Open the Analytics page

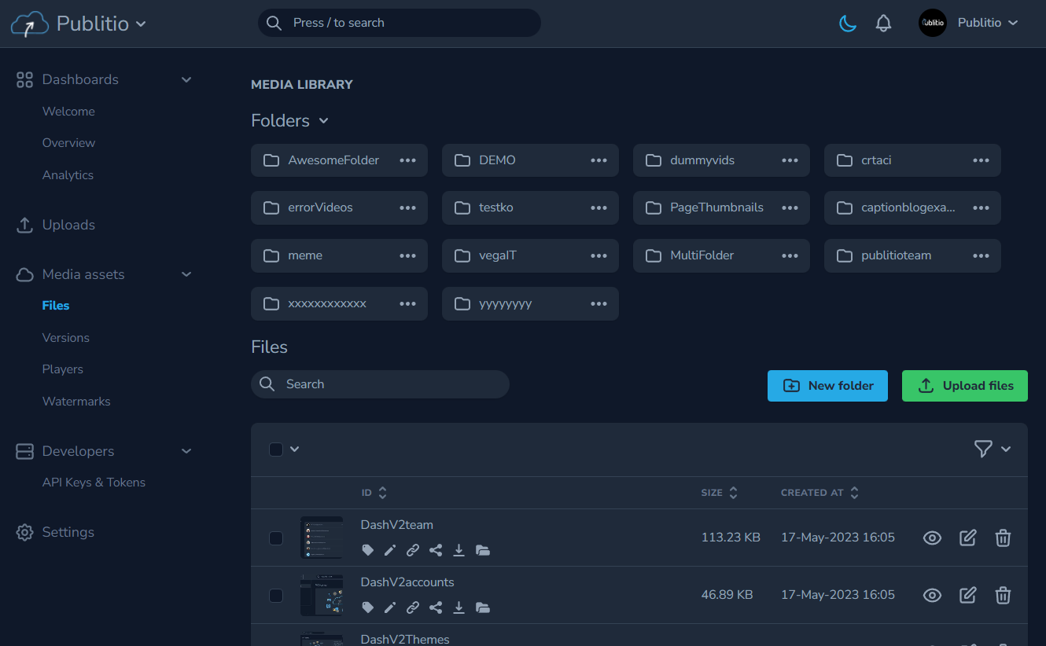click(68, 175)
